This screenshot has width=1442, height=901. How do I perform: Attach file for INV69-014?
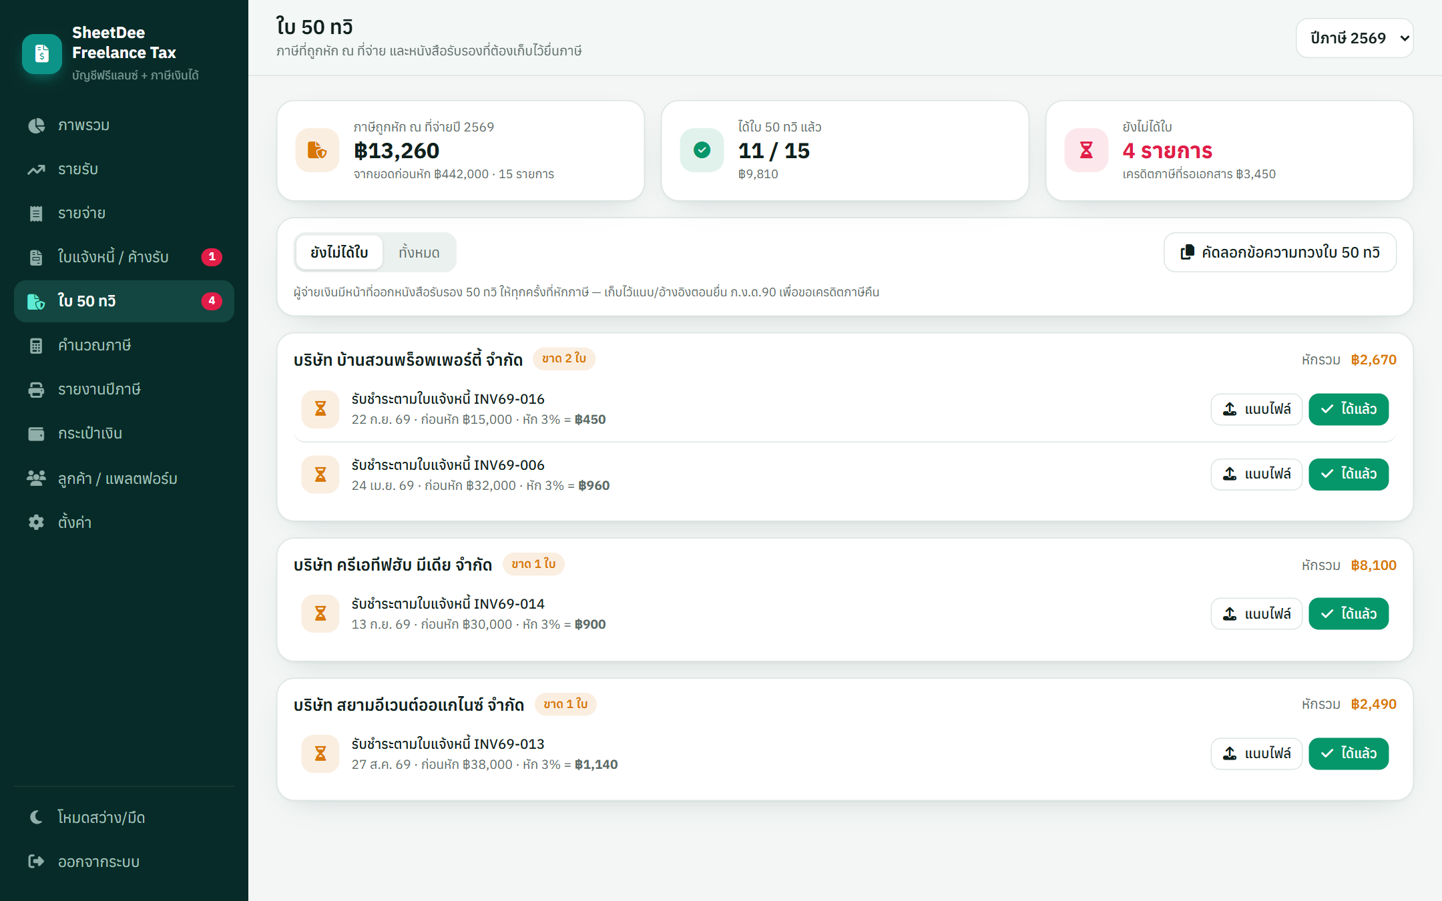tap(1256, 613)
